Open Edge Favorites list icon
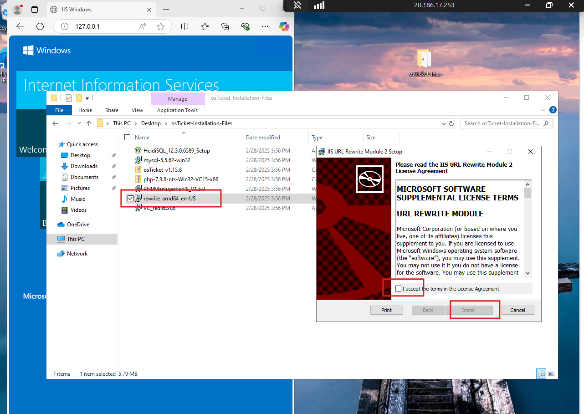584x414 pixels. [x=205, y=26]
